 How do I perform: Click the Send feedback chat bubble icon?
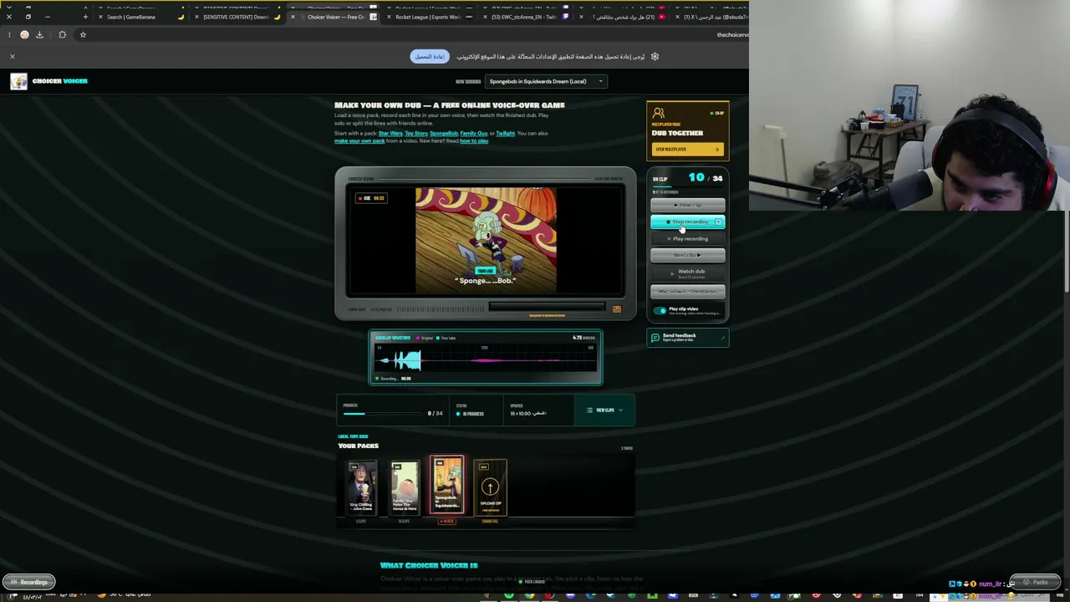click(655, 337)
